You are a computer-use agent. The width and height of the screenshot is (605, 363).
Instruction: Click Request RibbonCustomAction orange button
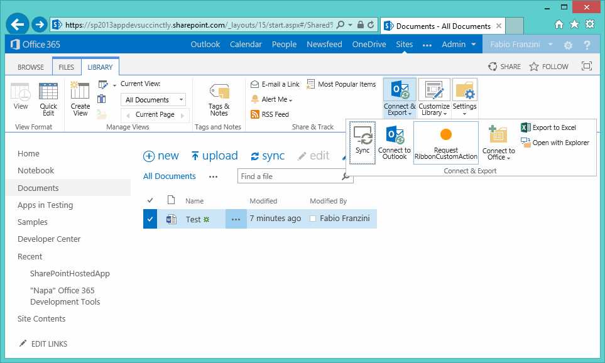pos(445,143)
